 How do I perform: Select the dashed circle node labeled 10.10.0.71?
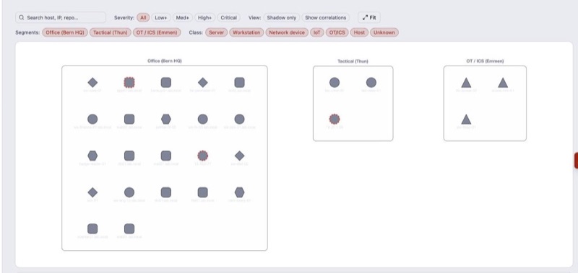203,156
